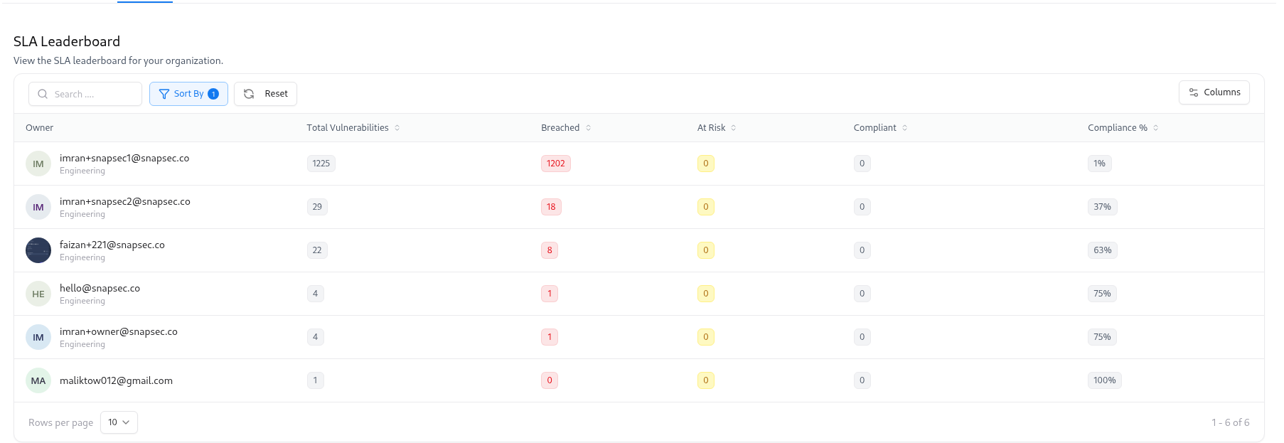The width and height of the screenshot is (1284, 443).
Task: Click the HE avatar for hello@snapsec.co
Action: [x=38, y=294]
